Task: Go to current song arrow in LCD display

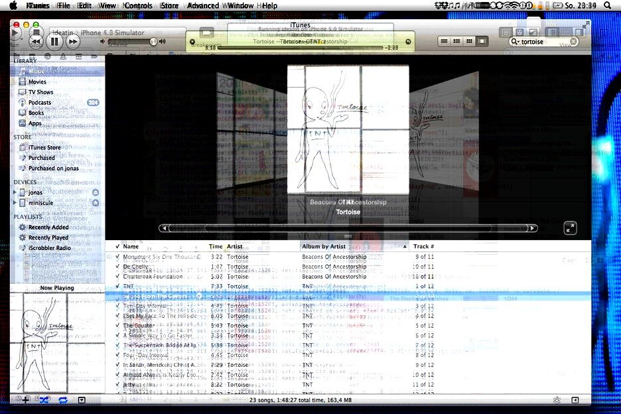Action: (x=408, y=42)
